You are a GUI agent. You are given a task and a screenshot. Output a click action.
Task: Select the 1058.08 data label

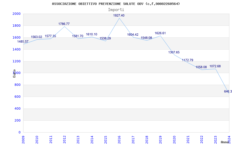pyautogui.click(x=201, y=67)
